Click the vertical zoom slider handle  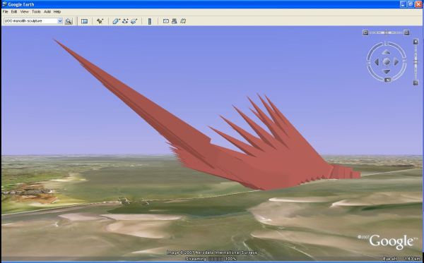point(416,62)
